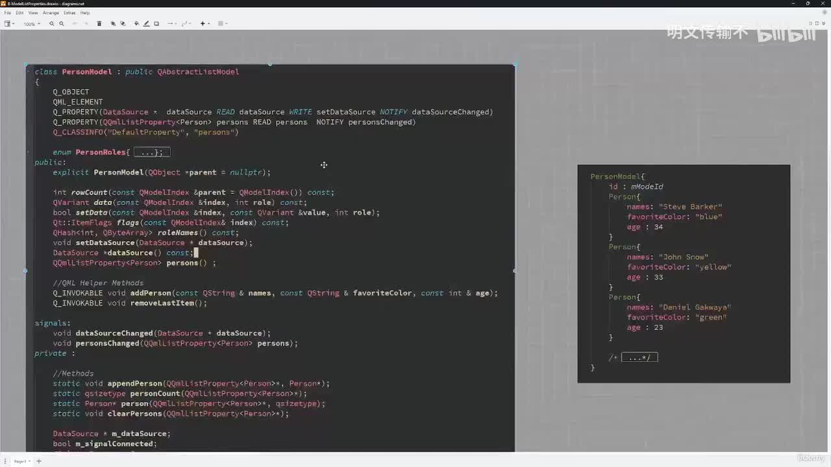This screenshot has height=467, width=831.
Task: Click the Zoom Out magnifier icon
Action: click(x=62, y=24)
